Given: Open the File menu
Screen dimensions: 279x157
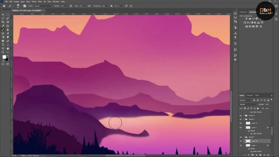Looking at the screenshot, I should (x=6, y=1).
